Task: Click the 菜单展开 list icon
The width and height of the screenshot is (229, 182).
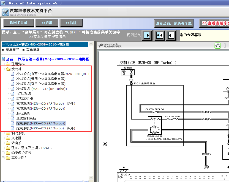Action: click(x=3, y=50)
